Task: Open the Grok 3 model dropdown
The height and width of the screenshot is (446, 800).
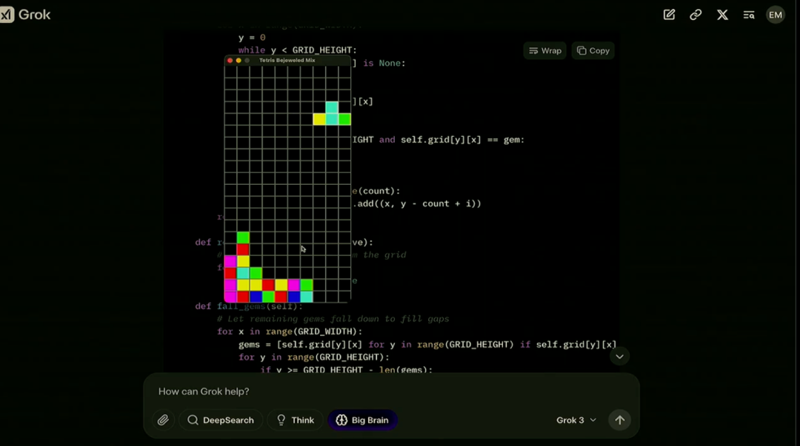Action: click(576, 420)
